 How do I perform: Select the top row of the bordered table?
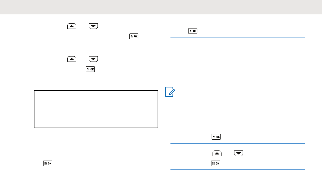click(96, 98)
